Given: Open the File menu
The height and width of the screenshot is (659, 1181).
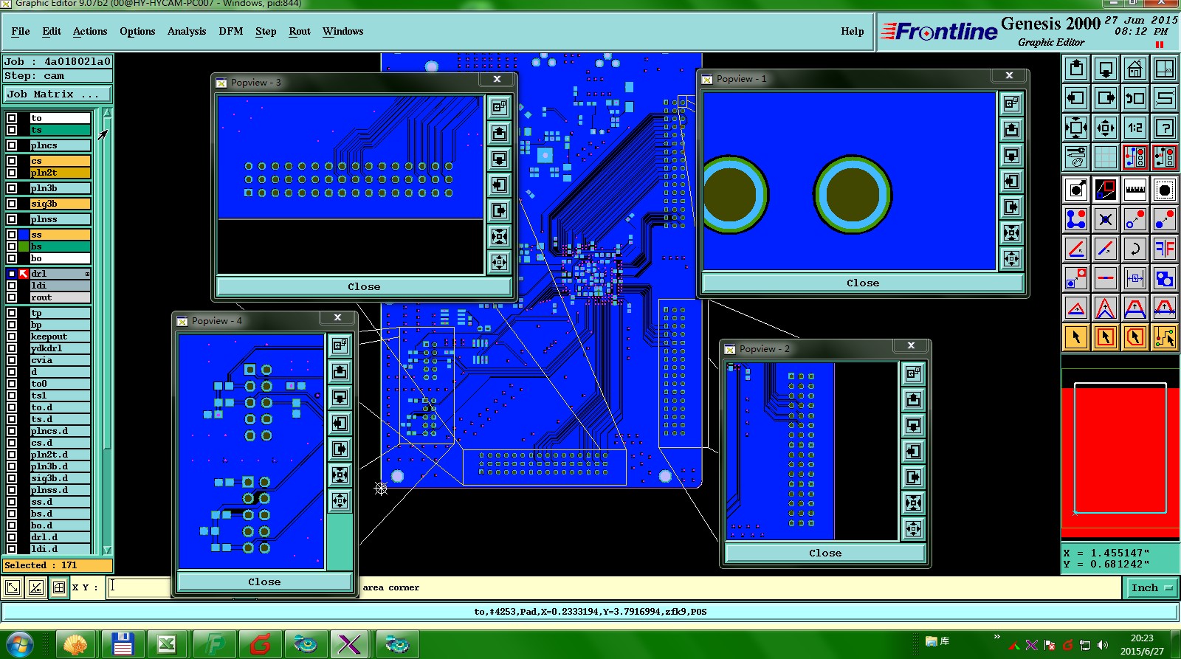Looking at the screenshot, I should (x=21, y=31).
